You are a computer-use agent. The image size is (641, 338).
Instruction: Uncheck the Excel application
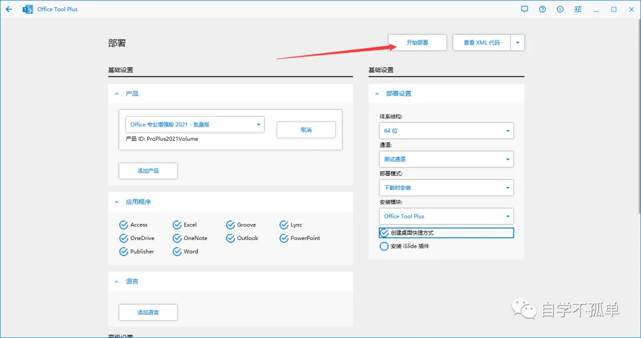click(x=177, y=225)
